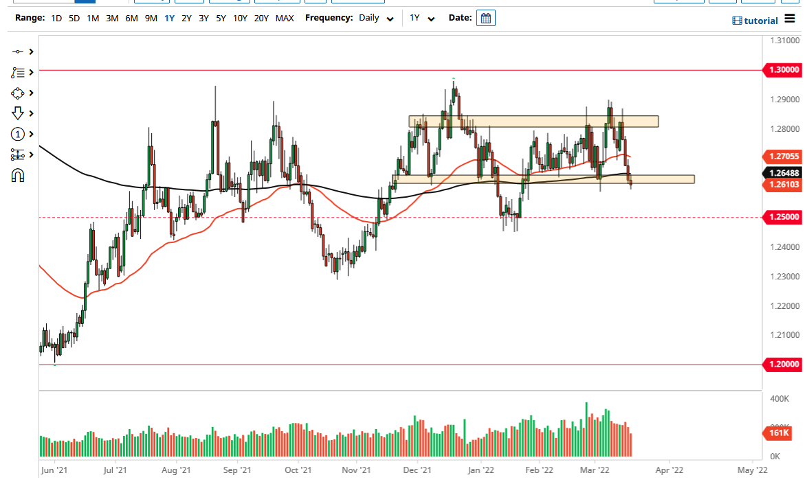Select the numbered label tool
This screenshot has width=807, height=484.
[17, 134]
